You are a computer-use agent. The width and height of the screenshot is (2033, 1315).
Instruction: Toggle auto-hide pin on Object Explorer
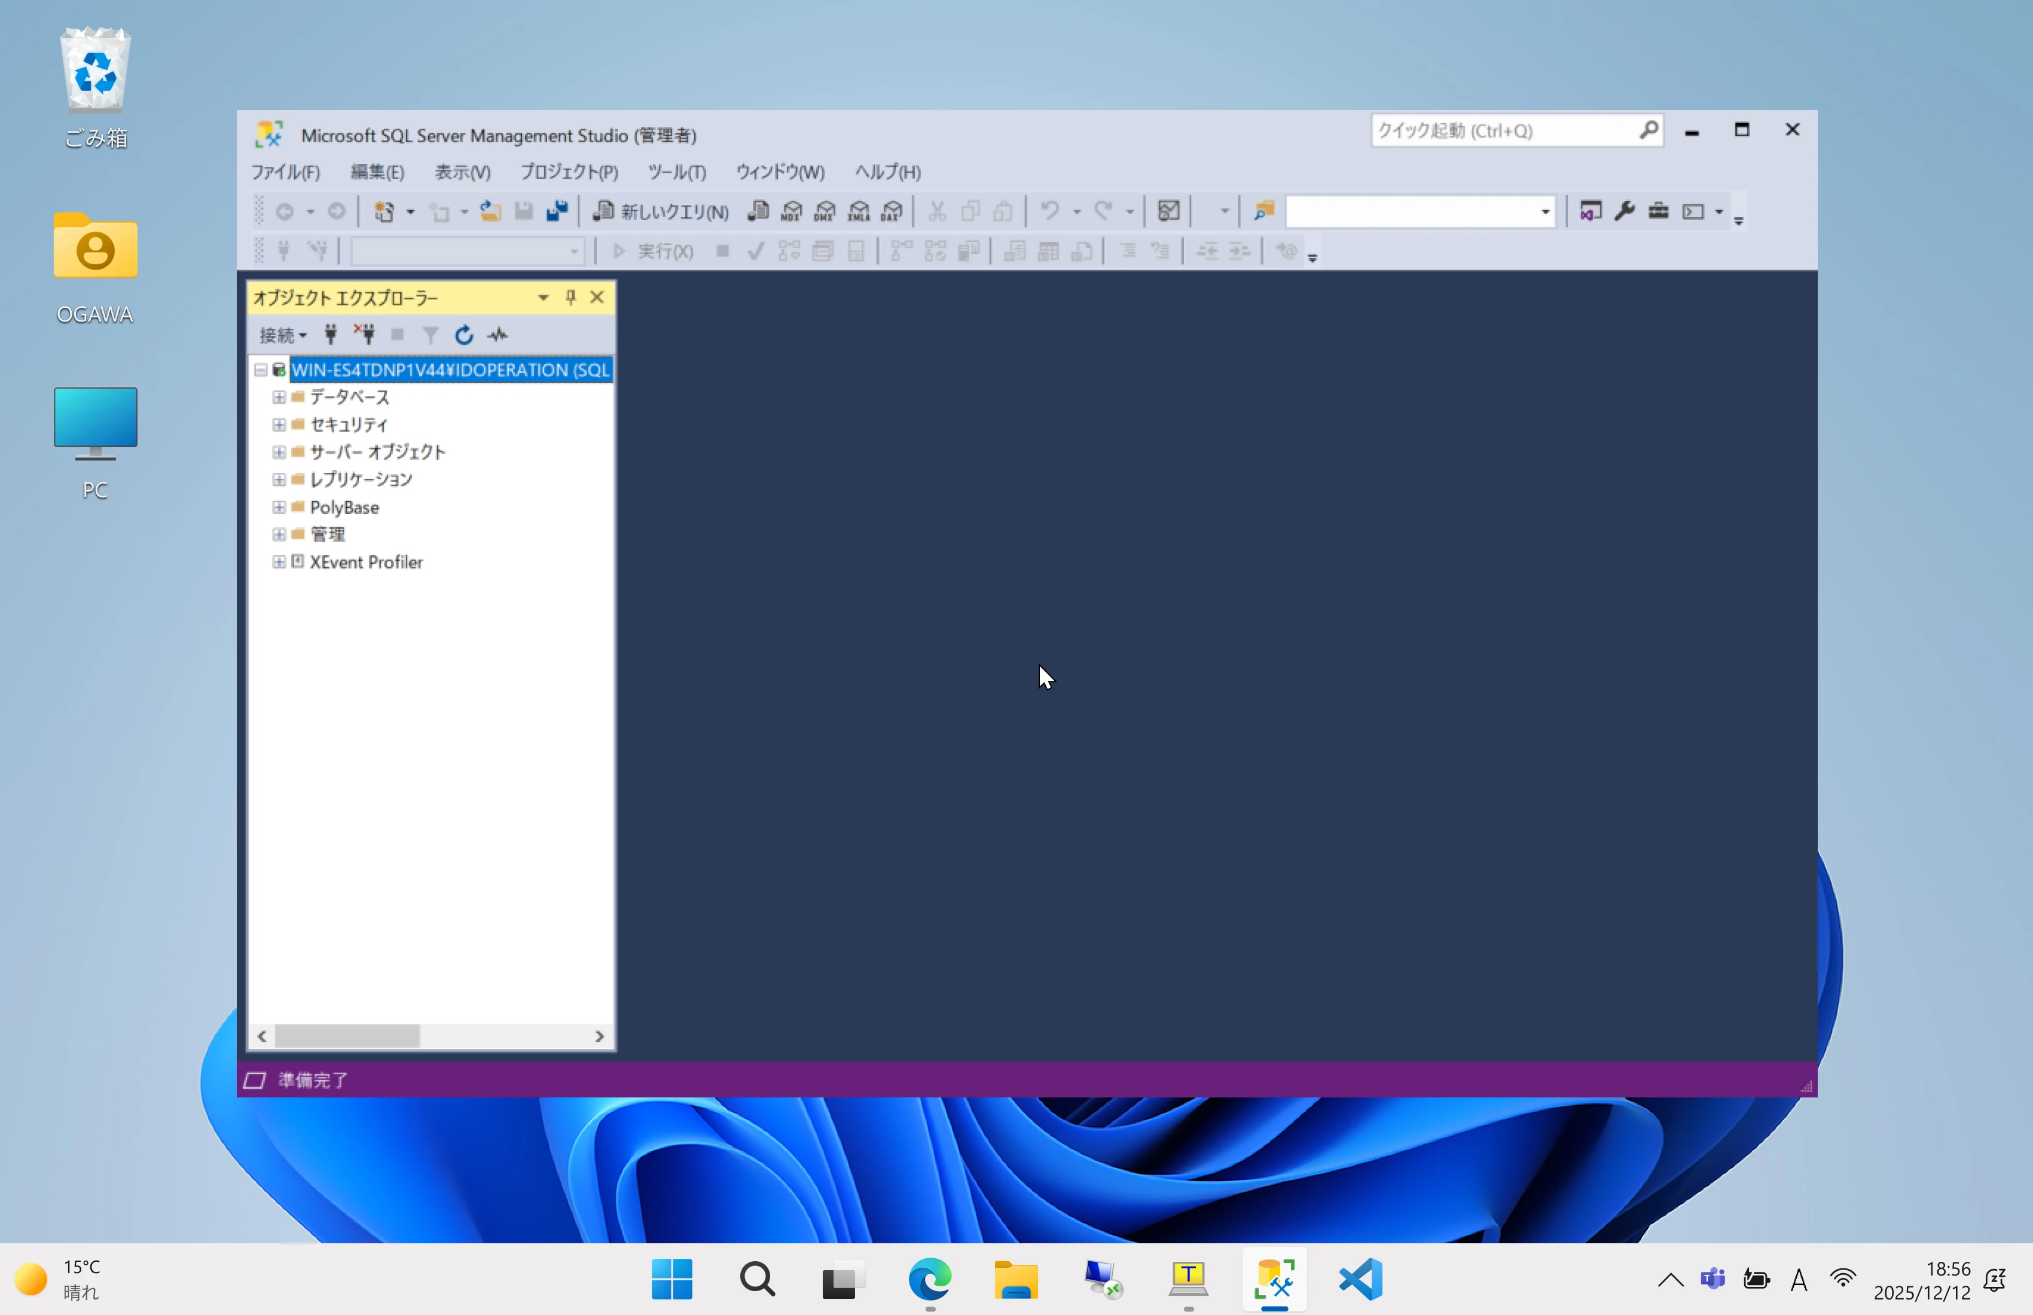pos(570,297)
